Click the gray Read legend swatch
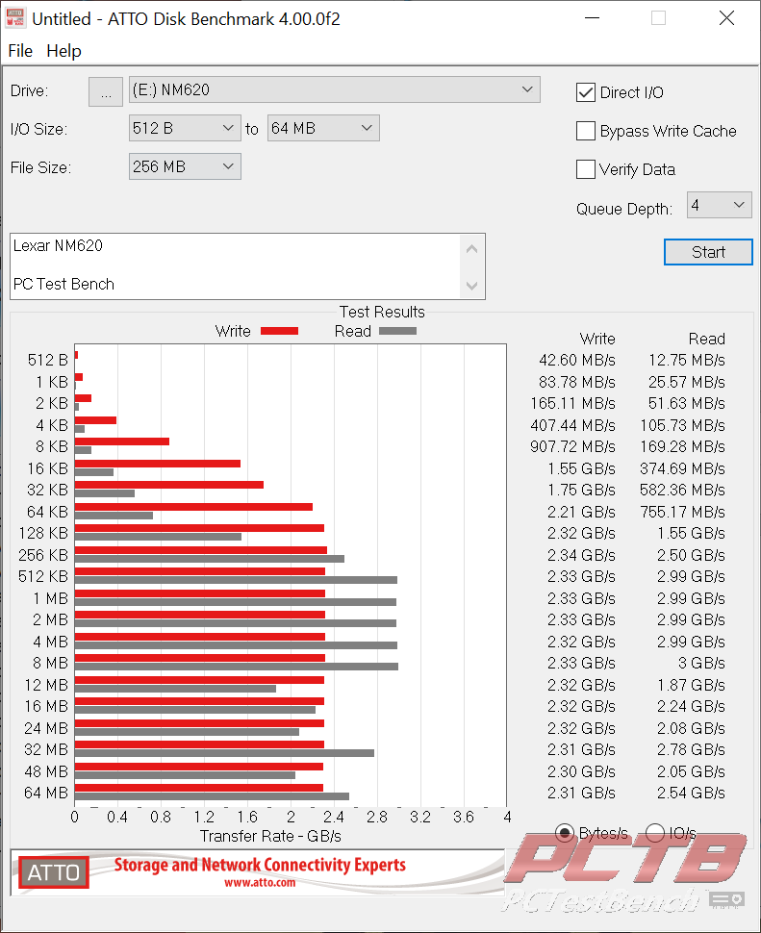761x933 pixels. tap(397, 331)
